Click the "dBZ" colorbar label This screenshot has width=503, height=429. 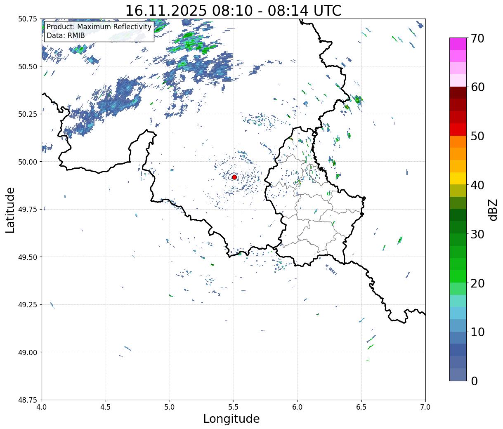(493, 210)
